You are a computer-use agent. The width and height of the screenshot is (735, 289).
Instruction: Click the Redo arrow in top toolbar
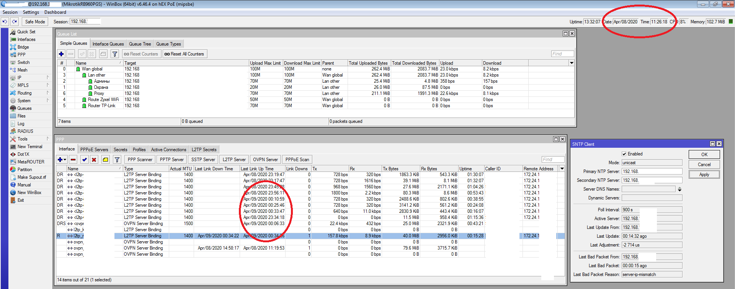(x=15, y=22)
